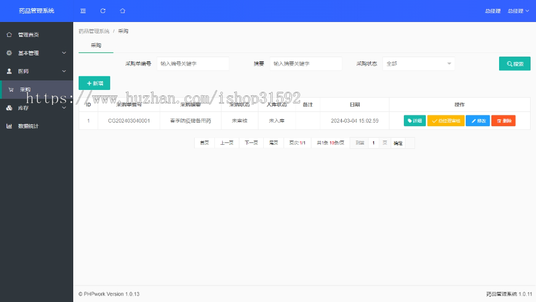536x302 pixels.
Task: Click the gear icon beside 基本管理
Action: 9,53
